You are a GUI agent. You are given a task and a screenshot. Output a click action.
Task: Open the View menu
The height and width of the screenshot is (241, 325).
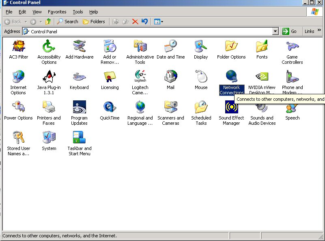37,12
